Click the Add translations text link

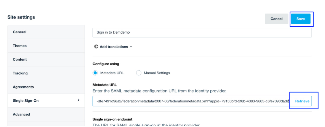tap(114, 47)
